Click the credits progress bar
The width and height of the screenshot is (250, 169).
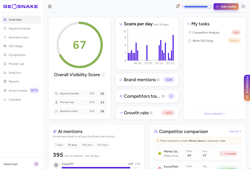197,7
